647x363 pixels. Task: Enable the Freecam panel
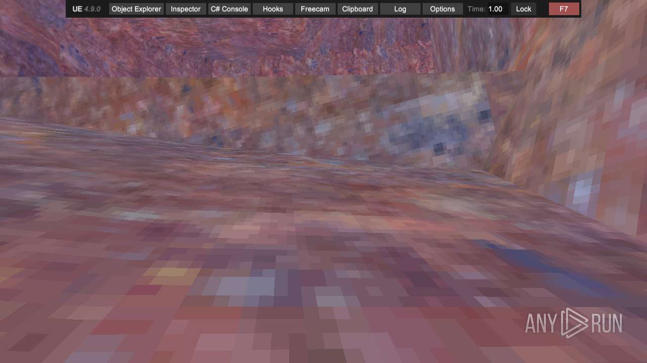[315, 9]
